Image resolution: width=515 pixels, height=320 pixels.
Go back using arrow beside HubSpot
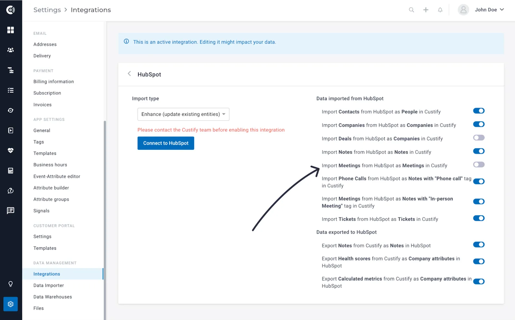point(129,74)
